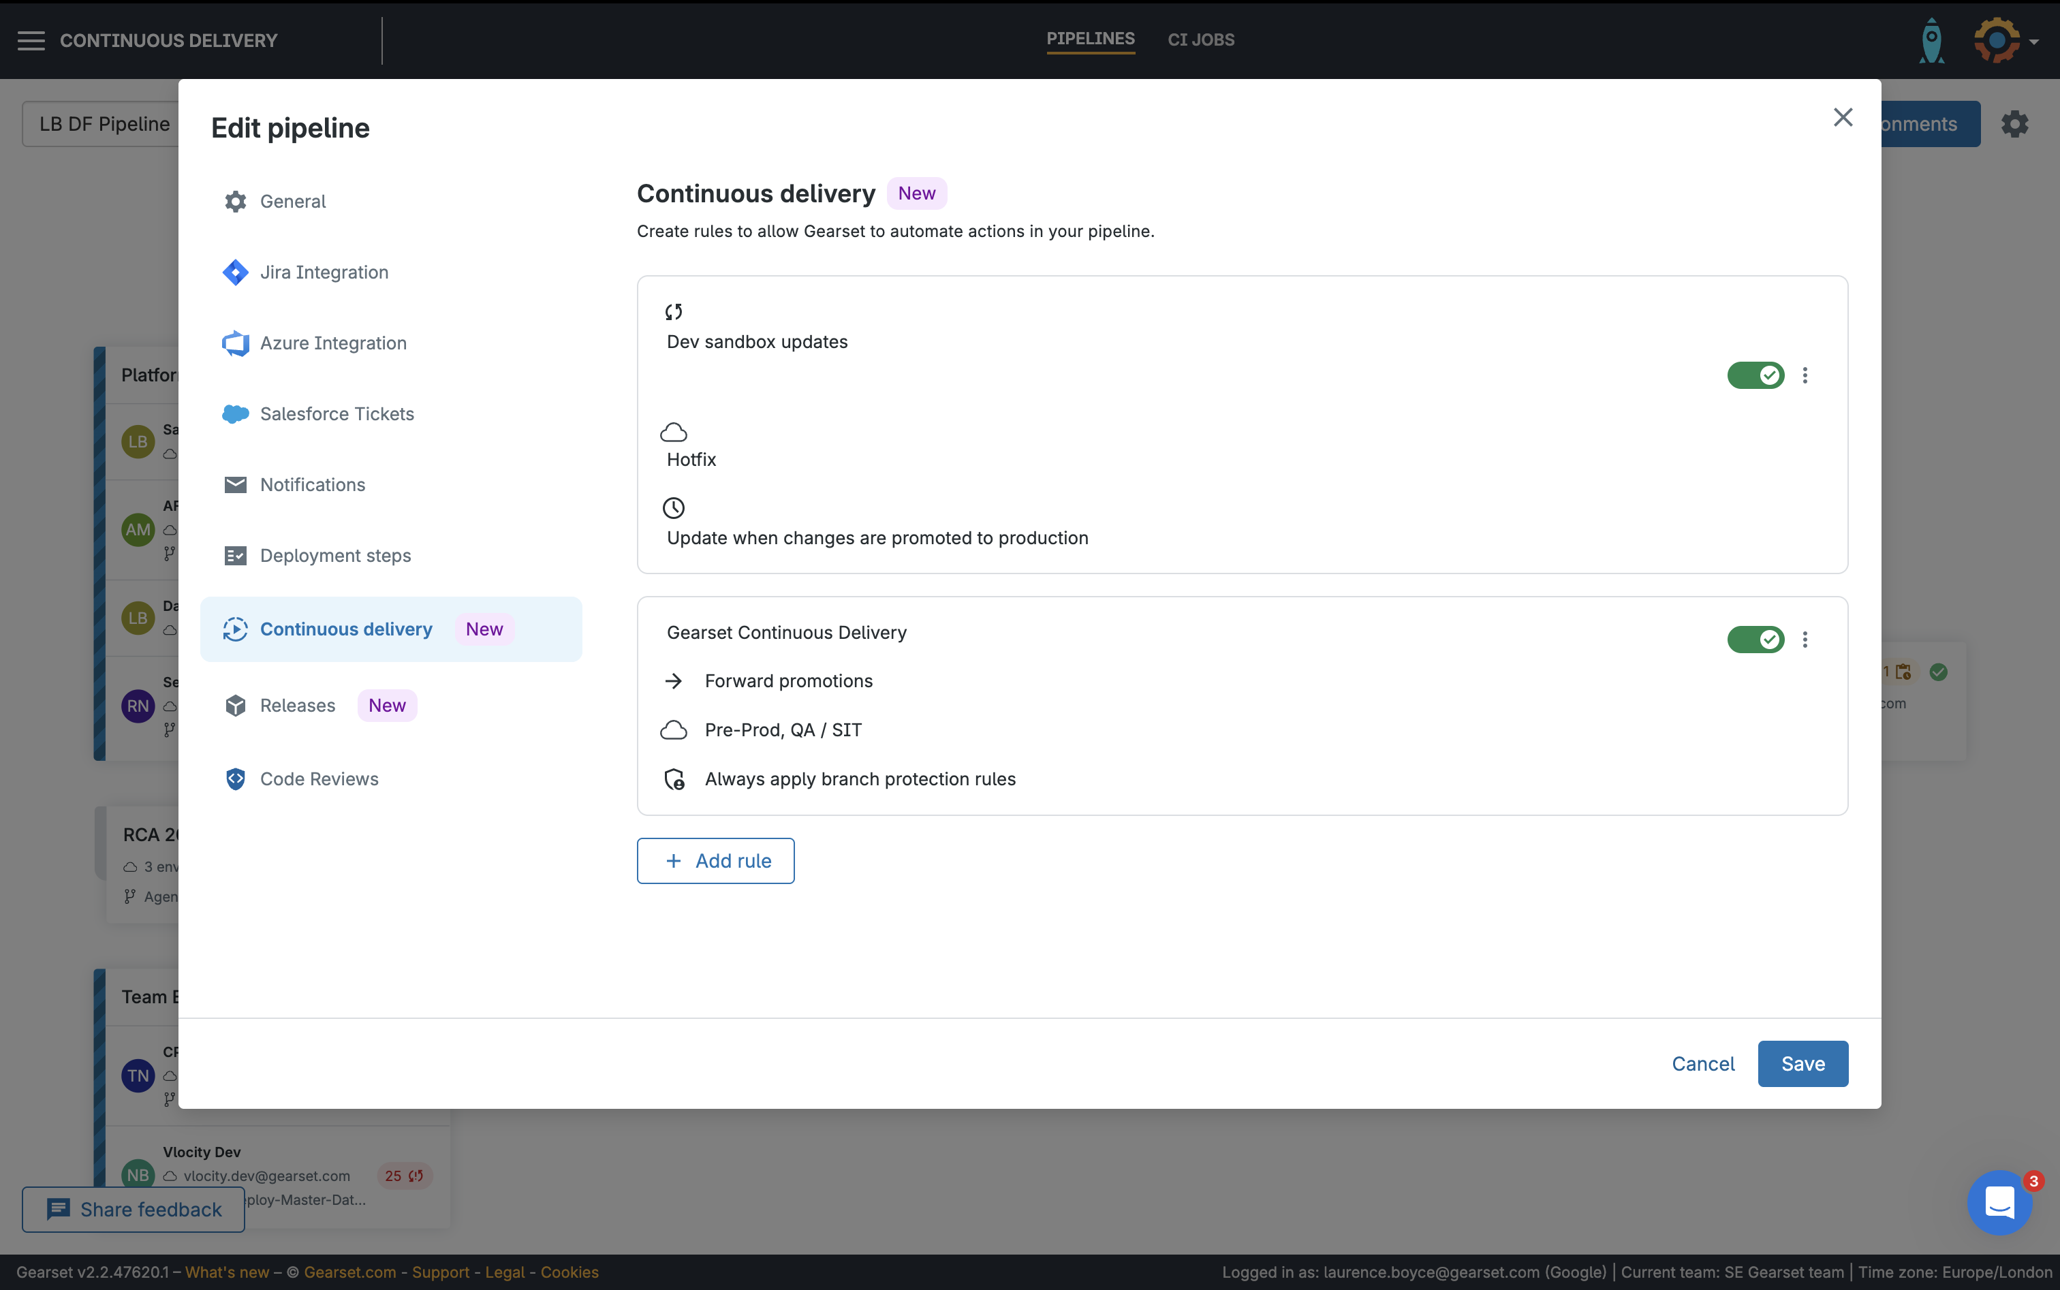Open the LB DF Pipeline selector
This screenshot has width=2060, height=1290.
click(x=101, y=125)
